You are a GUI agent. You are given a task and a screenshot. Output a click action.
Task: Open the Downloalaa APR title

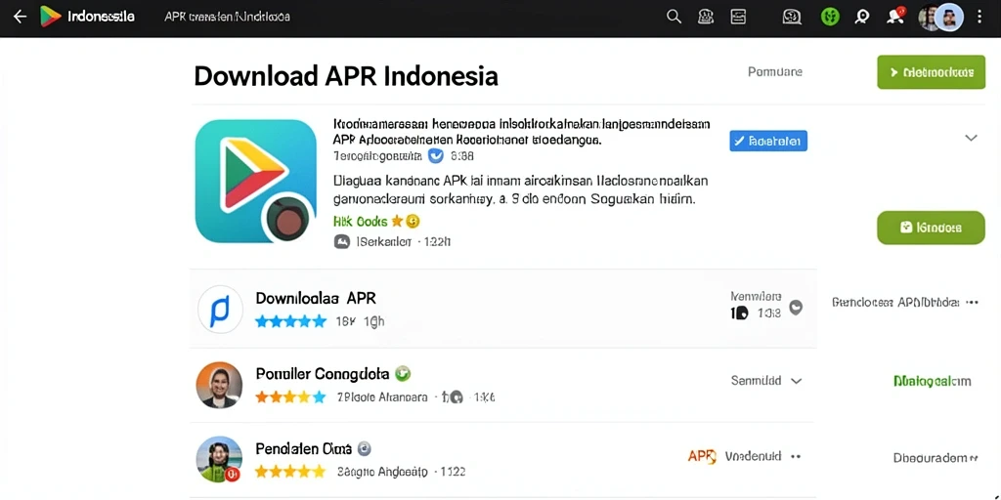316,298
